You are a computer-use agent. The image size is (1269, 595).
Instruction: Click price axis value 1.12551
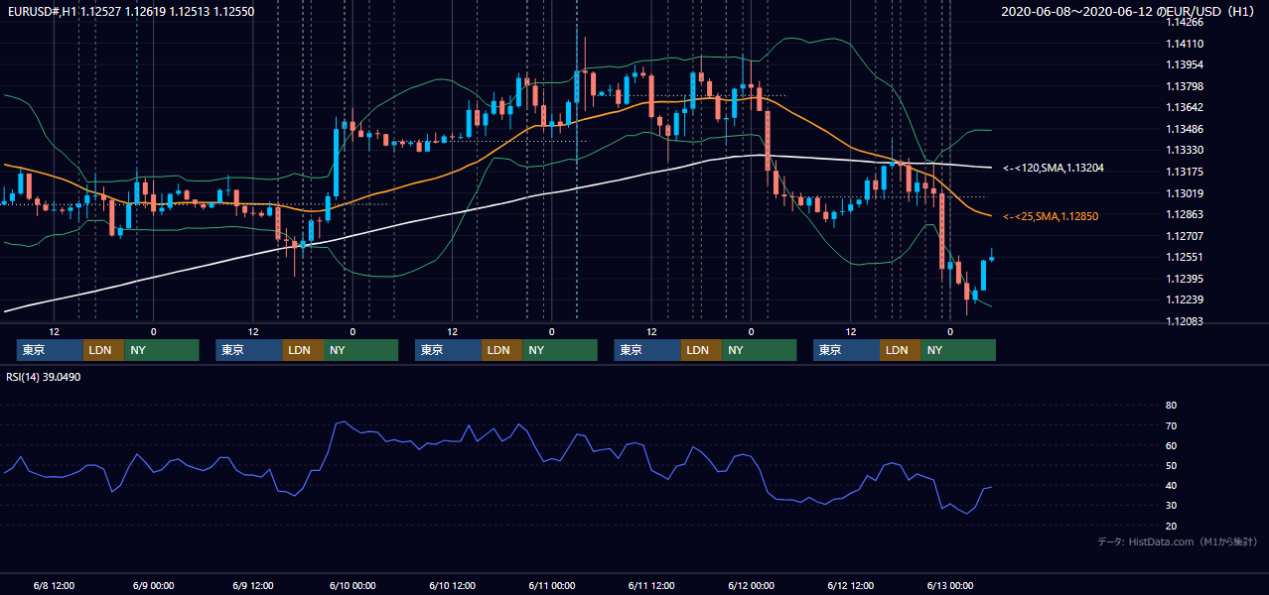(x=1185, y=257)
